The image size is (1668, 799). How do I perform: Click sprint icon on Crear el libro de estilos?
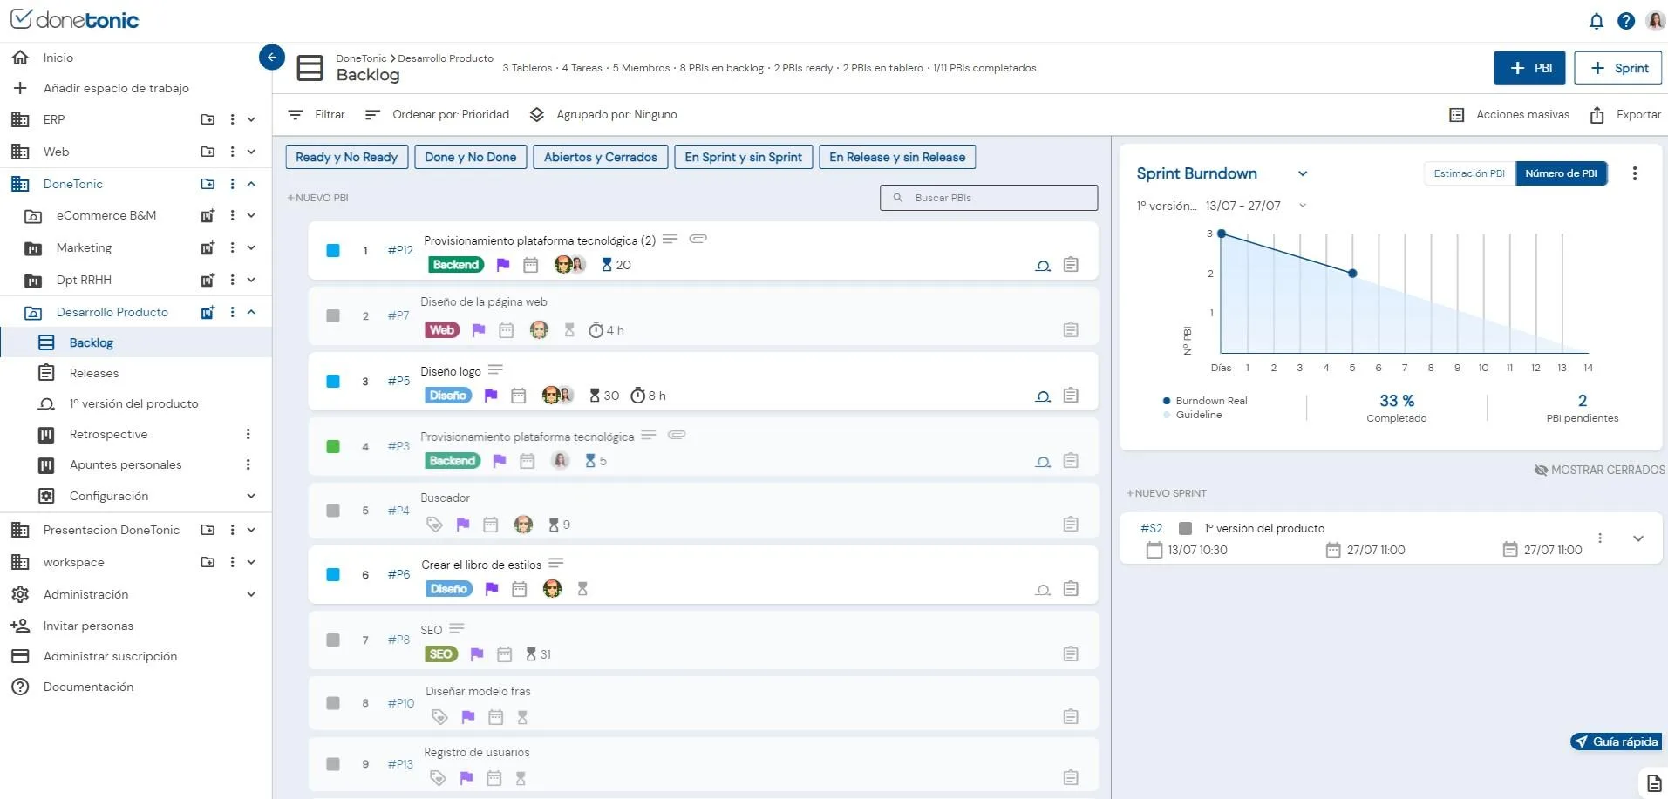click(1043, 590)
